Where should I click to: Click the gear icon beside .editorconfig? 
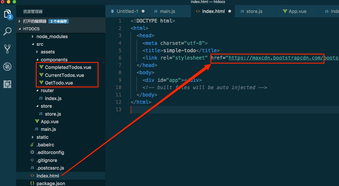[x=32, y=152]
